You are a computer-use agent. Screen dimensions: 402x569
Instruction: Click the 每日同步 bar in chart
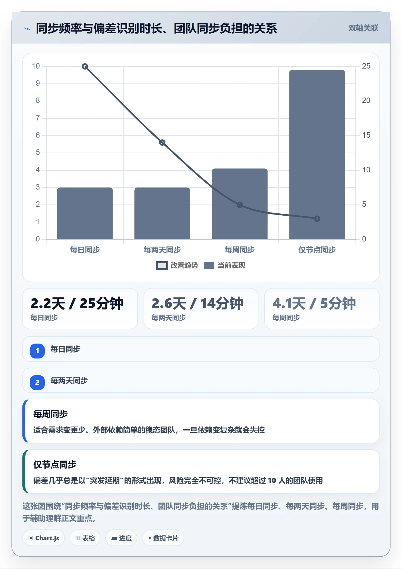[85, 213]
